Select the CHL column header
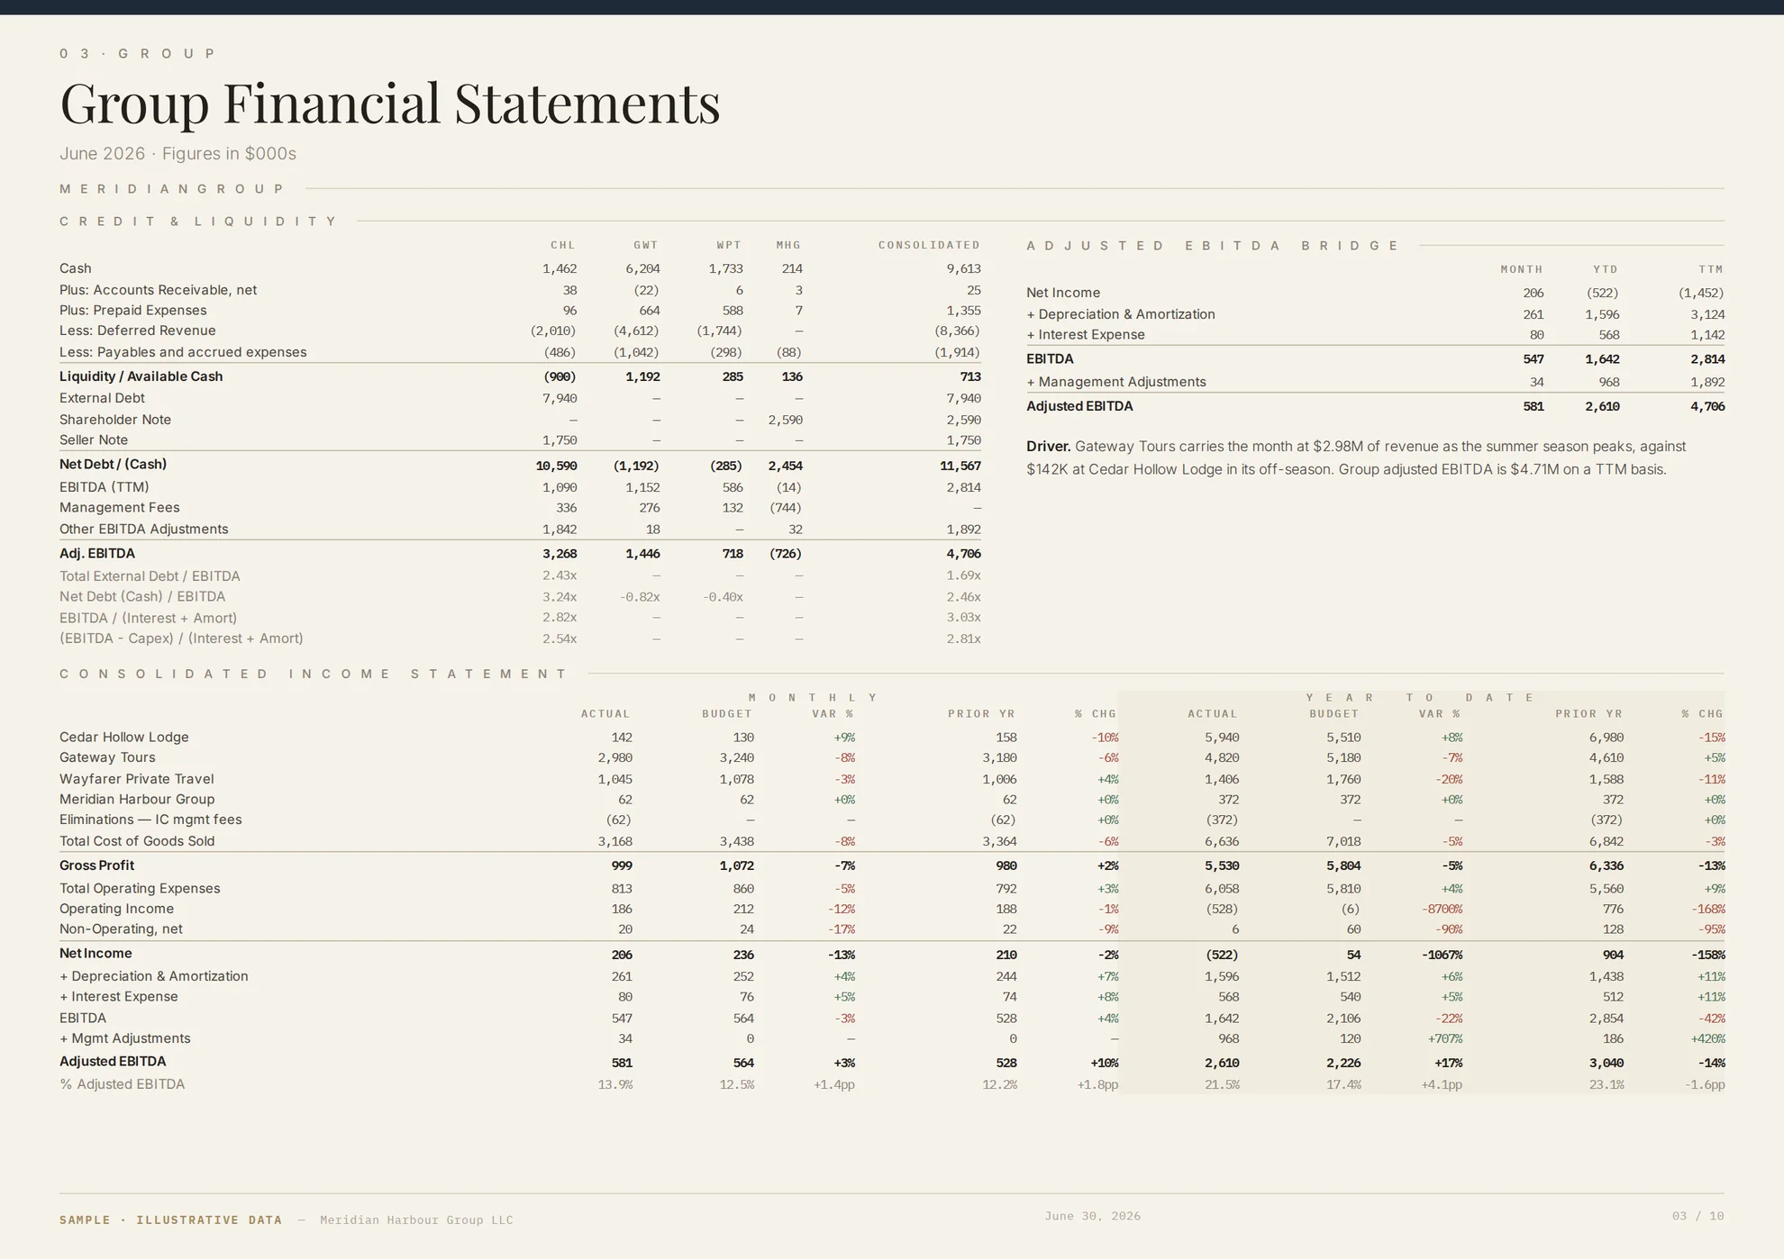1784x1259 pixels. pos(563,245)
